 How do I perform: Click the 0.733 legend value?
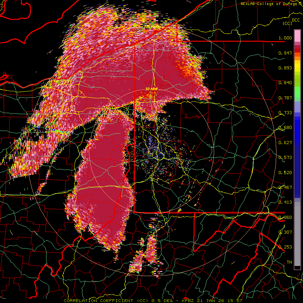tap(285, 112)
